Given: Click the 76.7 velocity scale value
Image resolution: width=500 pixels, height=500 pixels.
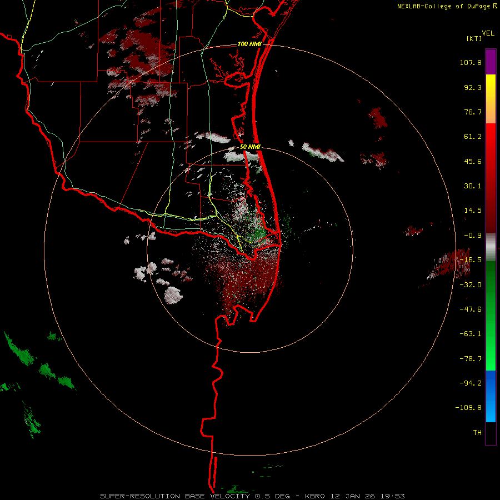Looking at the screenshot, I should (x=473, y=112).
